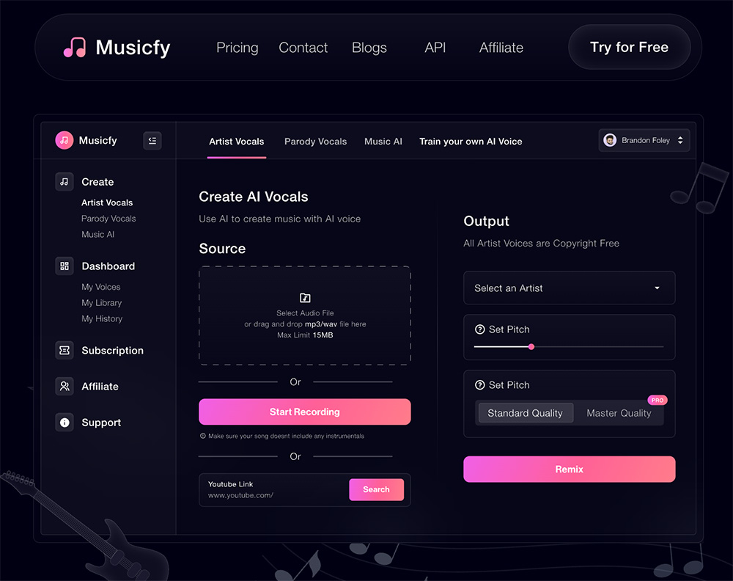
Task: Click help icon above quality options
Action: pyautogui.click(x=479, y=385)
